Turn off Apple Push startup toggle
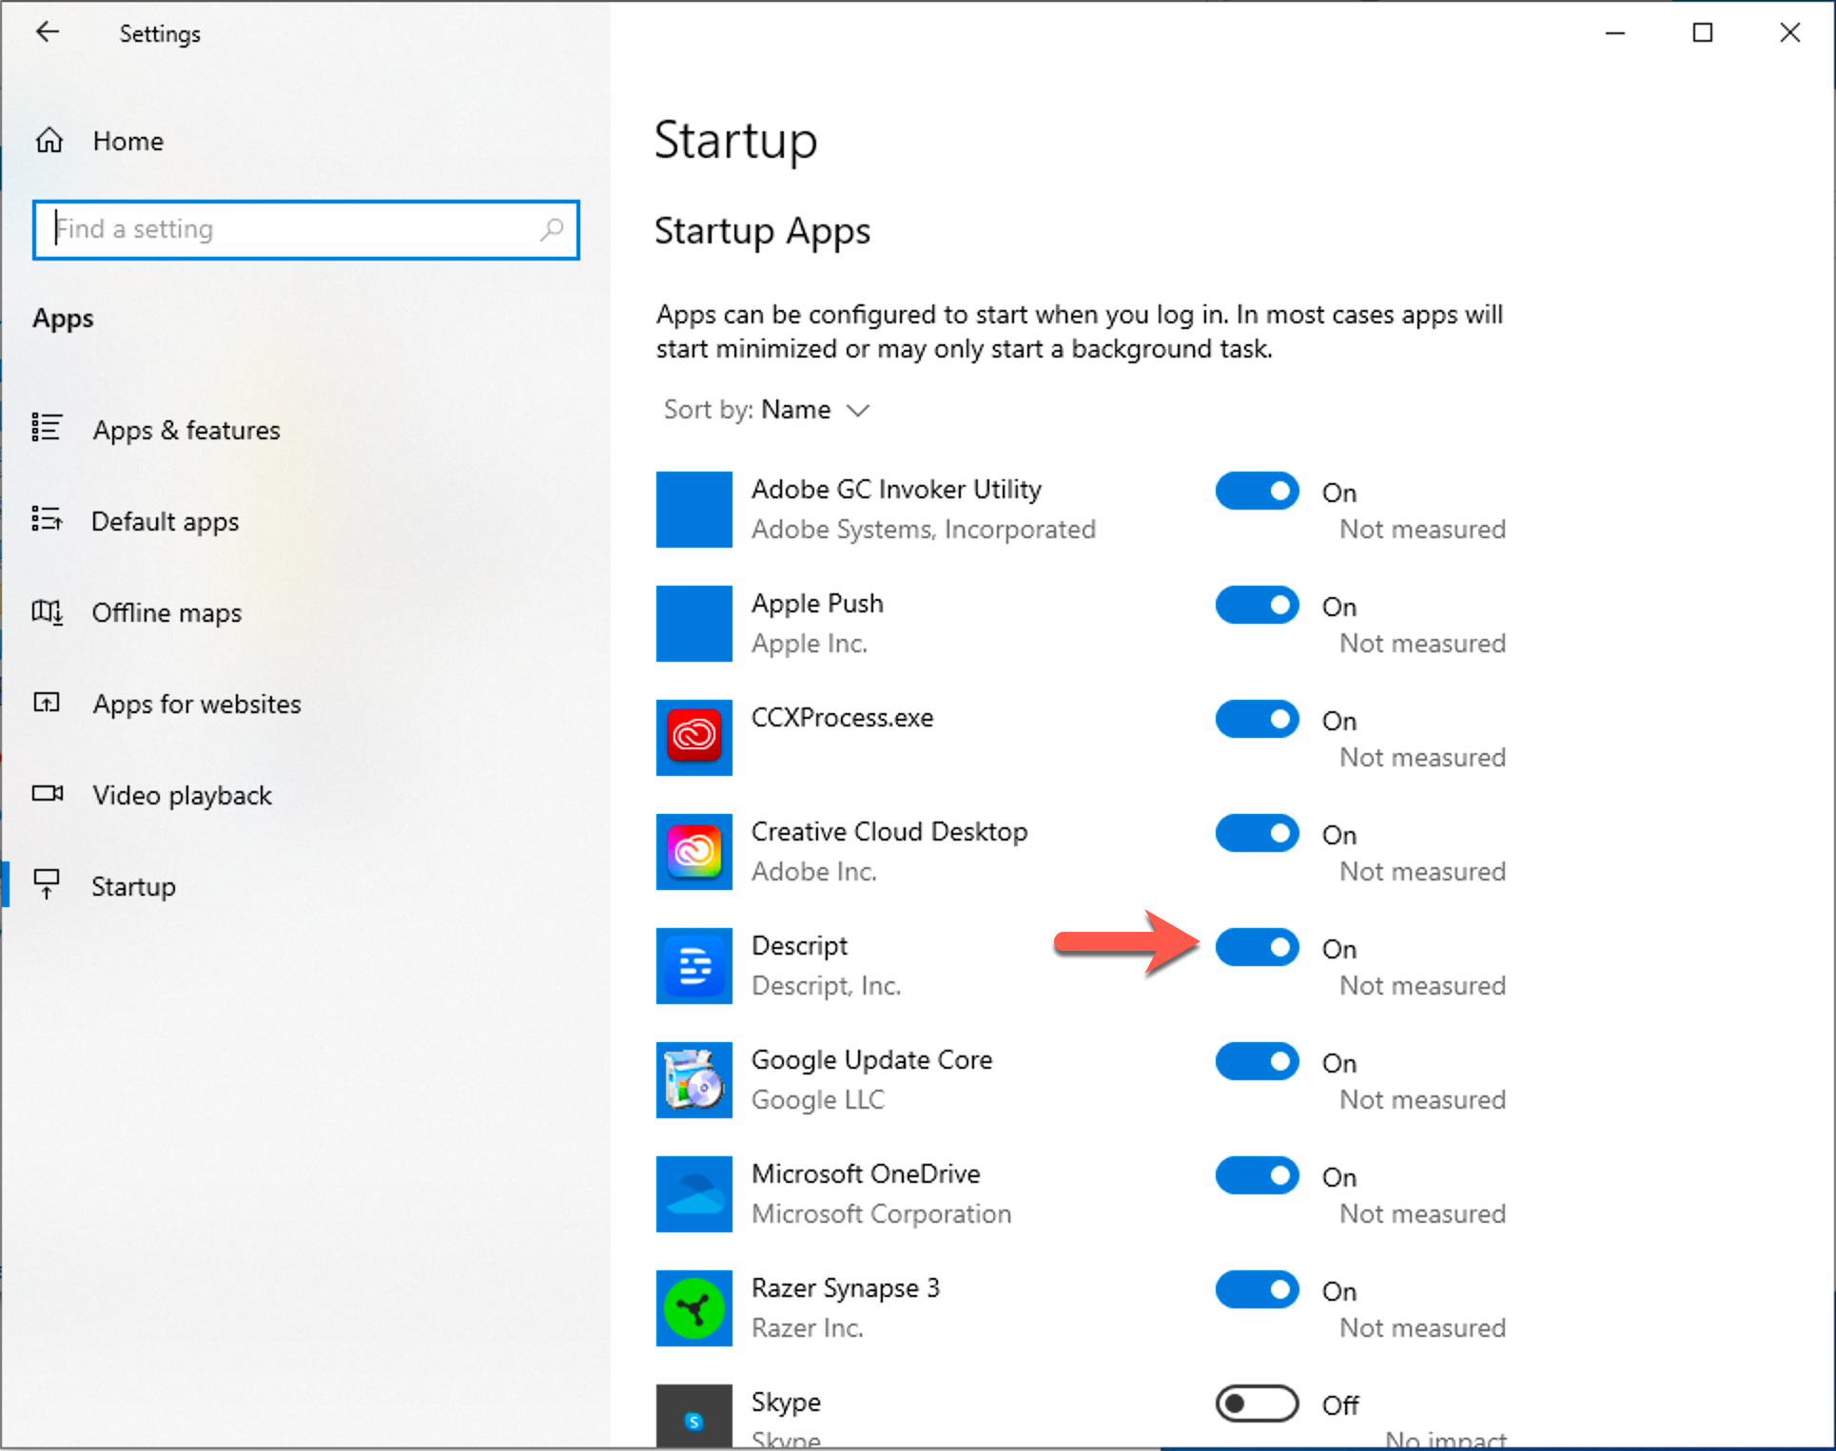Screen dimensions: 1836x1451 (1257, 606)
